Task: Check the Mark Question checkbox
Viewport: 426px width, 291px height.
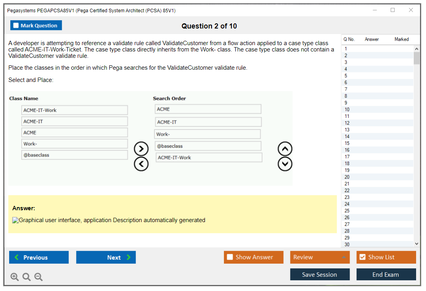Action: 16,26
